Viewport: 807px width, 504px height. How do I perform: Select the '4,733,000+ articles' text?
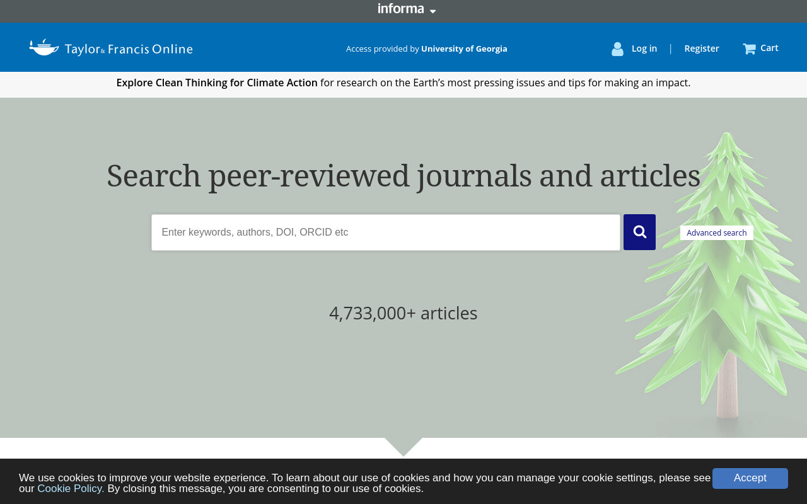coord(403,313)
